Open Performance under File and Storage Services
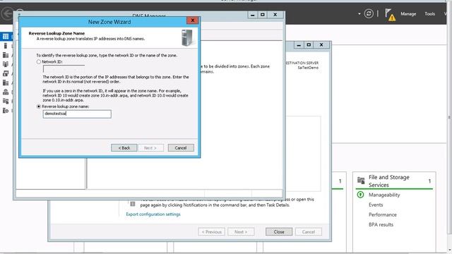Image resolution: width=452 pixels, height=254 pixels. pos(383,214)
